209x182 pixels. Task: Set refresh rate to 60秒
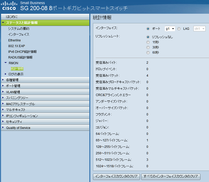[x=148, y=53]
